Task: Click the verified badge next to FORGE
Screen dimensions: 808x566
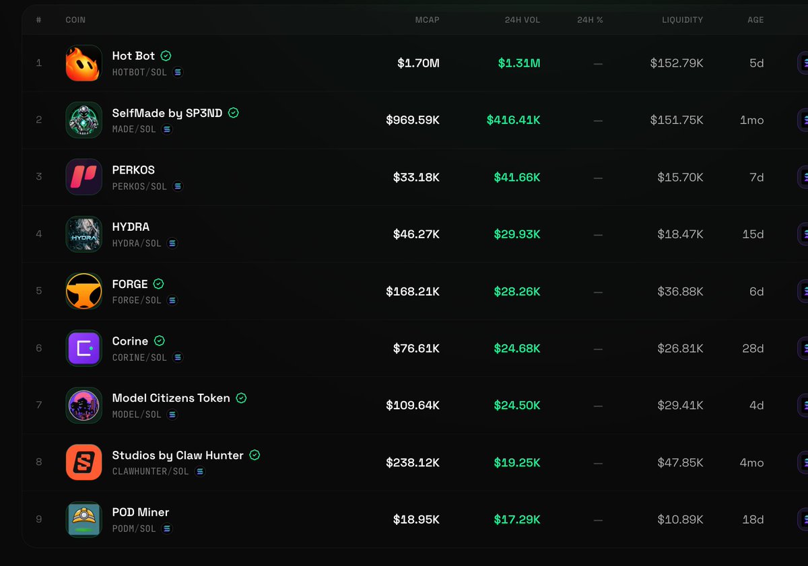Action: click(x=158, y=284)
